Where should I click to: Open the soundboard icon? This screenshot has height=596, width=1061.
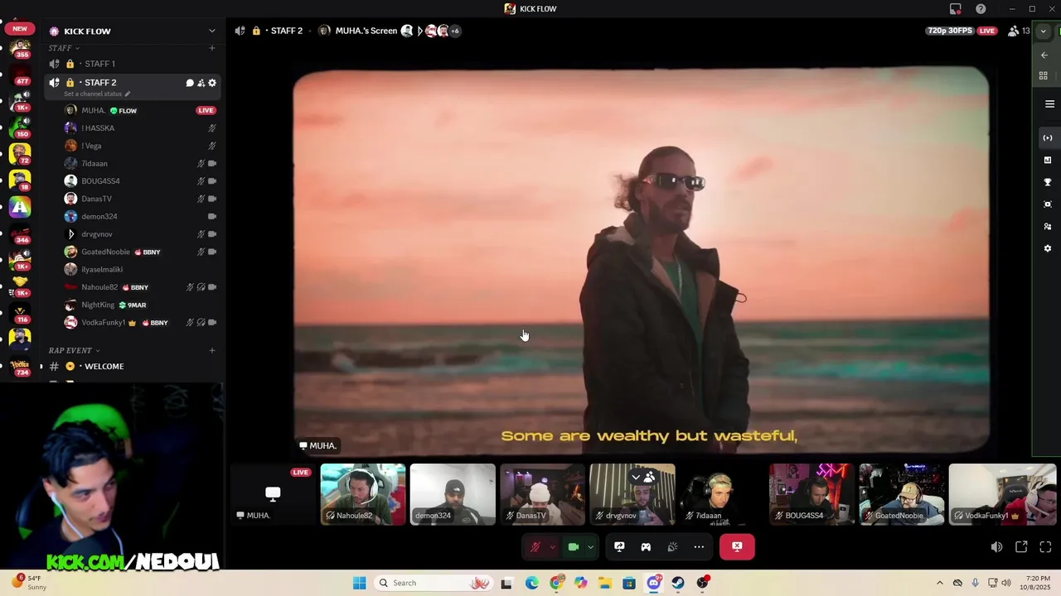(672, 547)
